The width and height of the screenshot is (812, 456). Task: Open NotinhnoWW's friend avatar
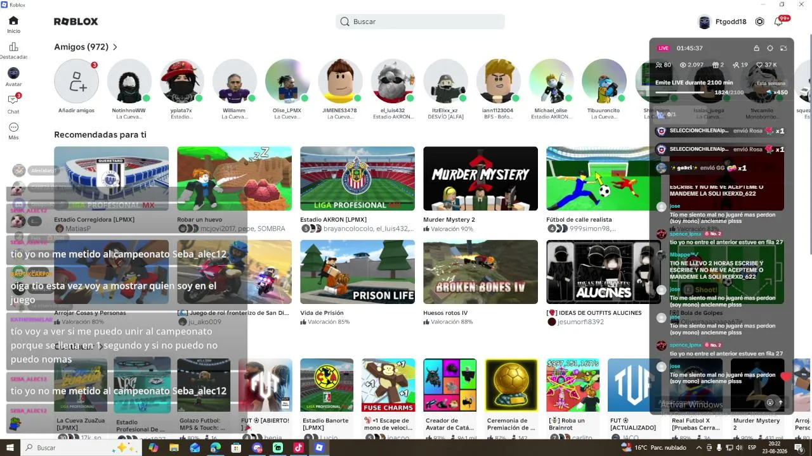pyautogui.click(x=129, y=81)
